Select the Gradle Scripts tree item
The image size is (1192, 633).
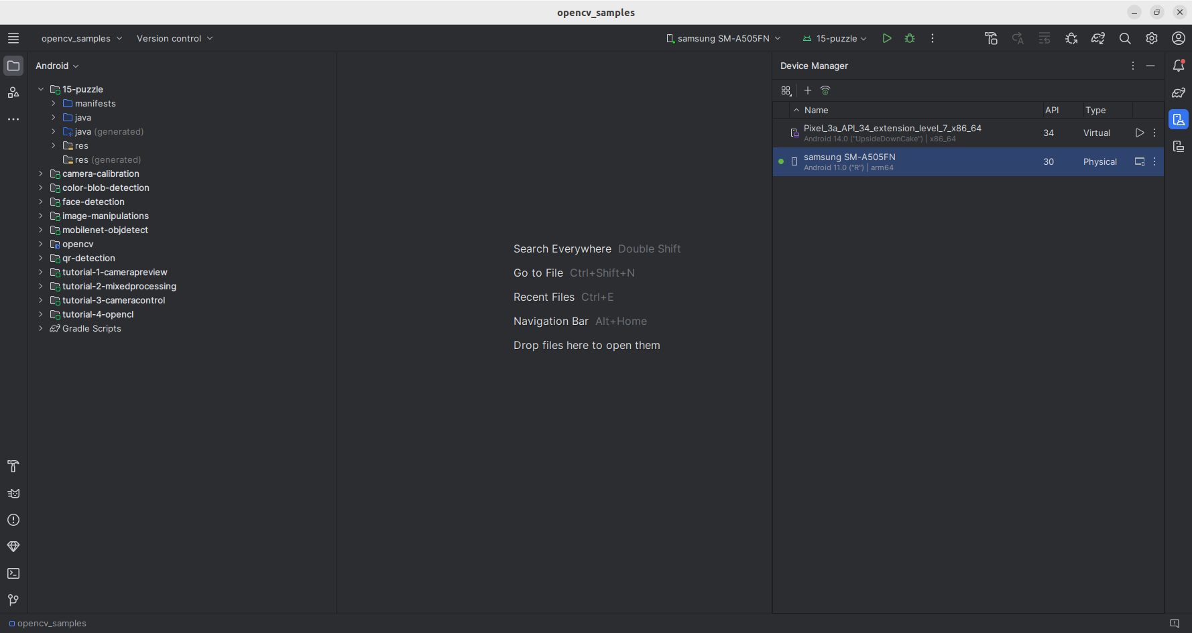pos(91,328)
